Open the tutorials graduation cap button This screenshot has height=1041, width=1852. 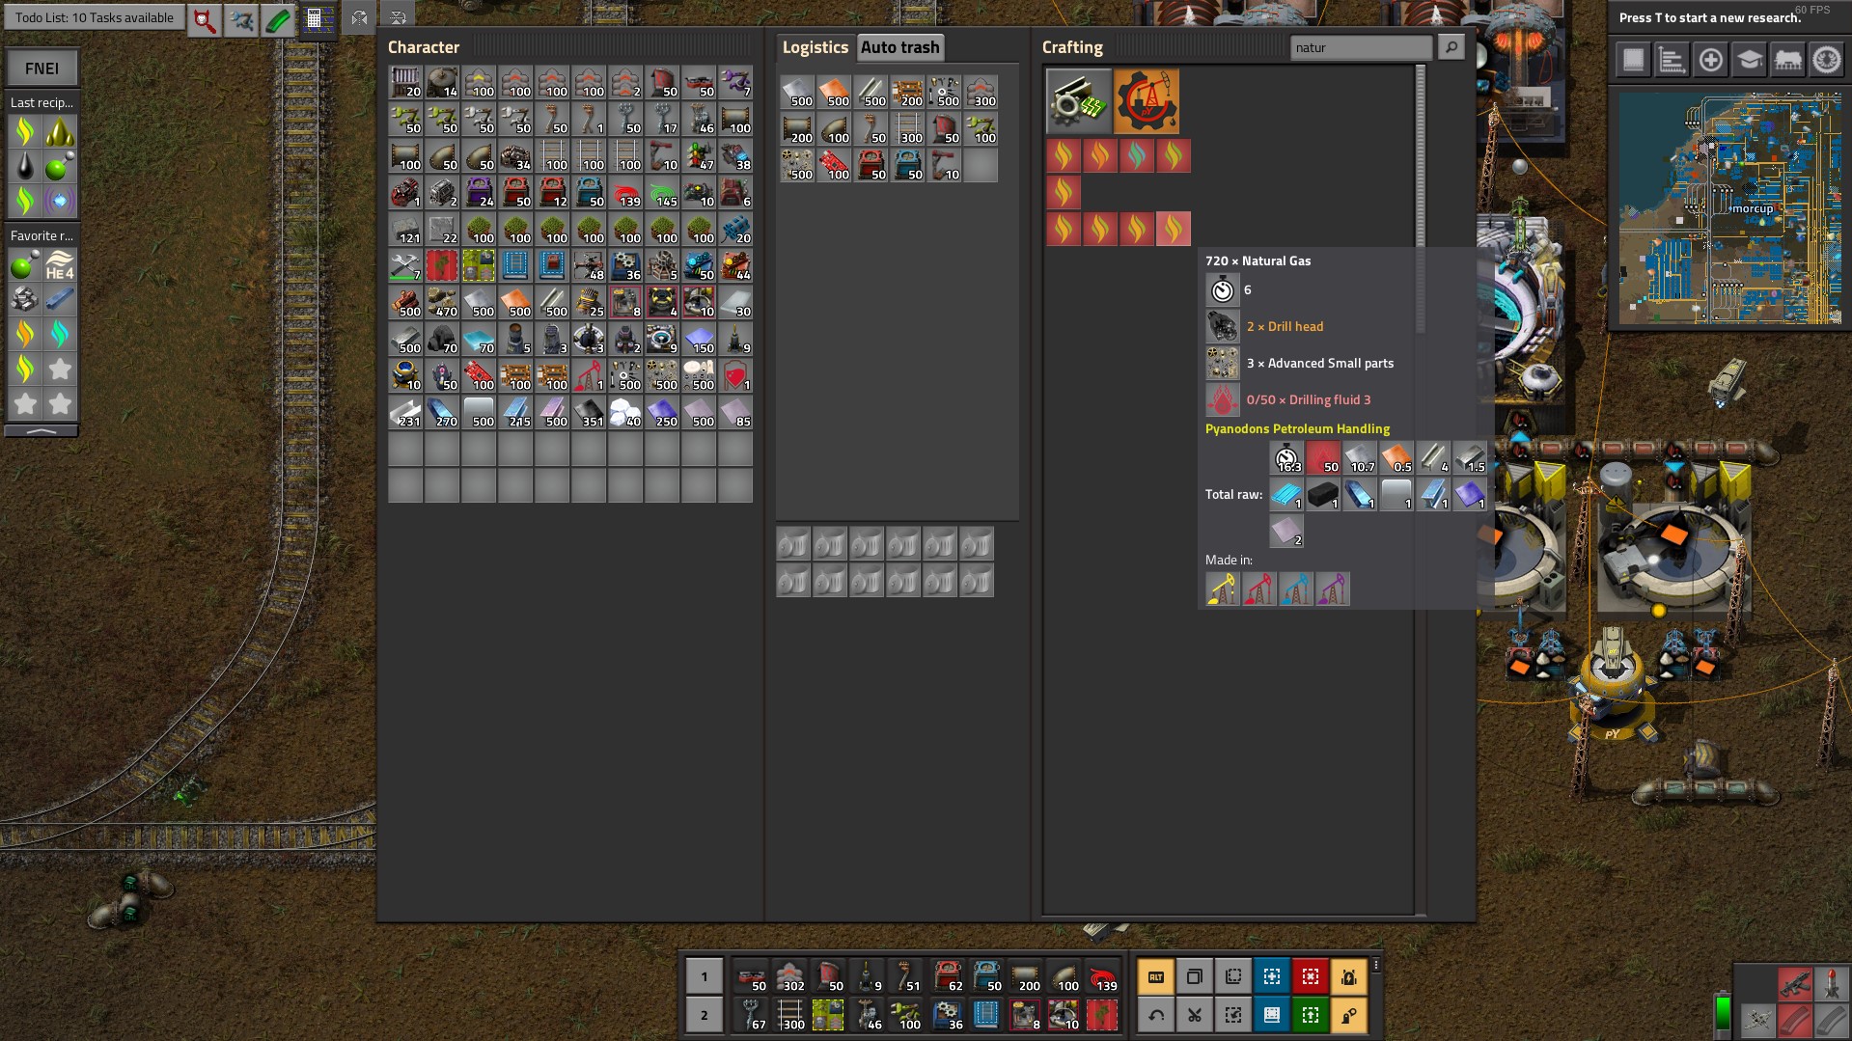tap(1749, 60)
